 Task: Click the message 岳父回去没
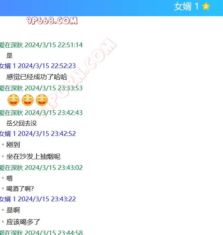click(22, 123)
